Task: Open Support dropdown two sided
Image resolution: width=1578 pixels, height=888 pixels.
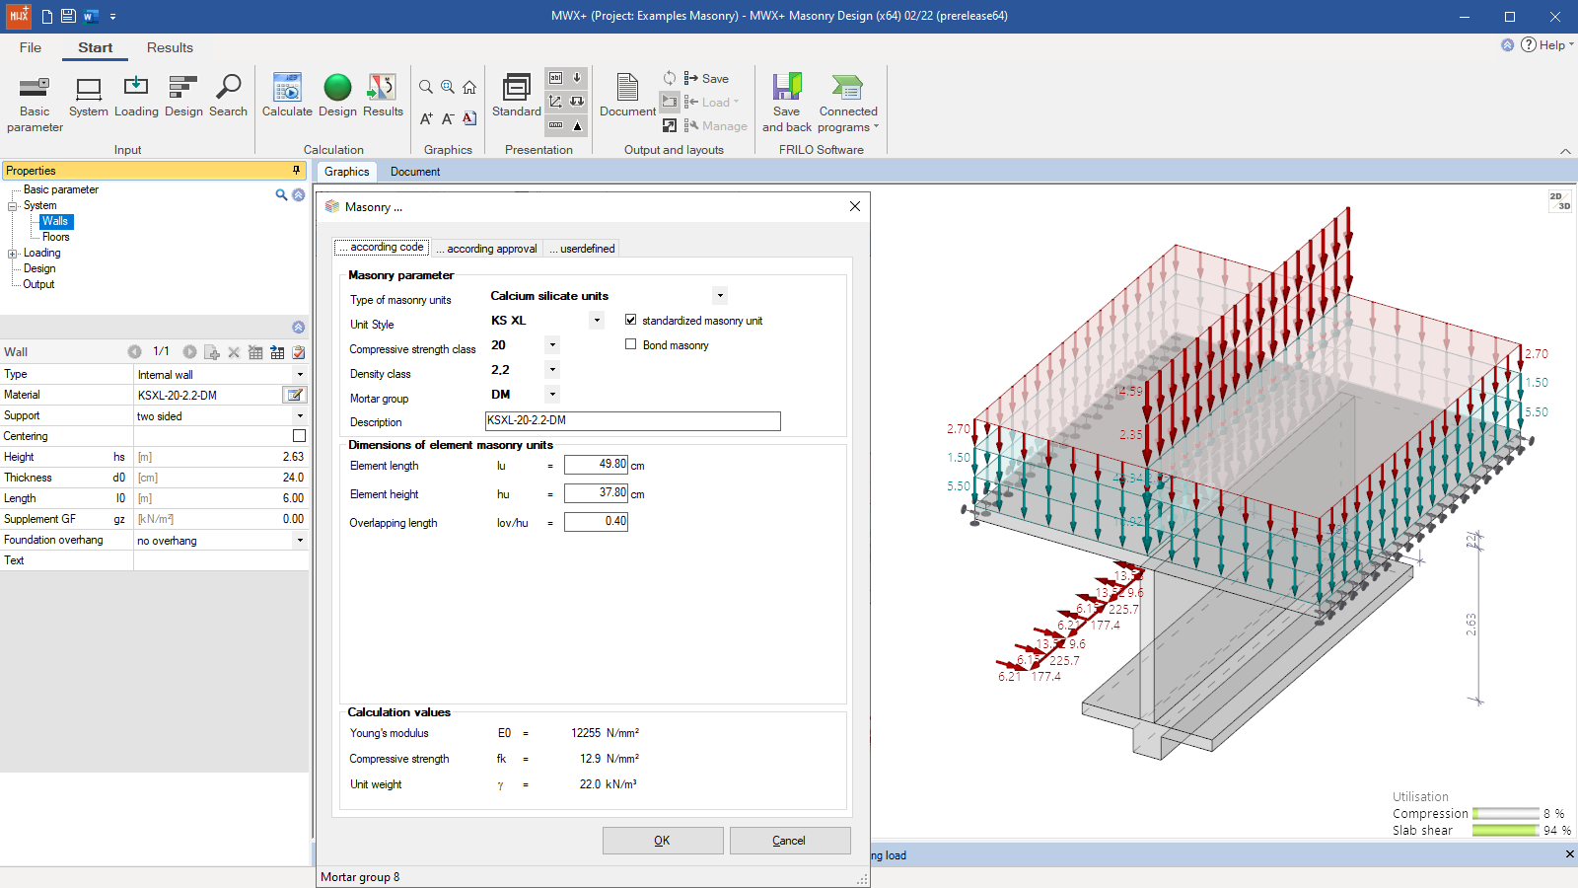Action: (x=300, y=416)
